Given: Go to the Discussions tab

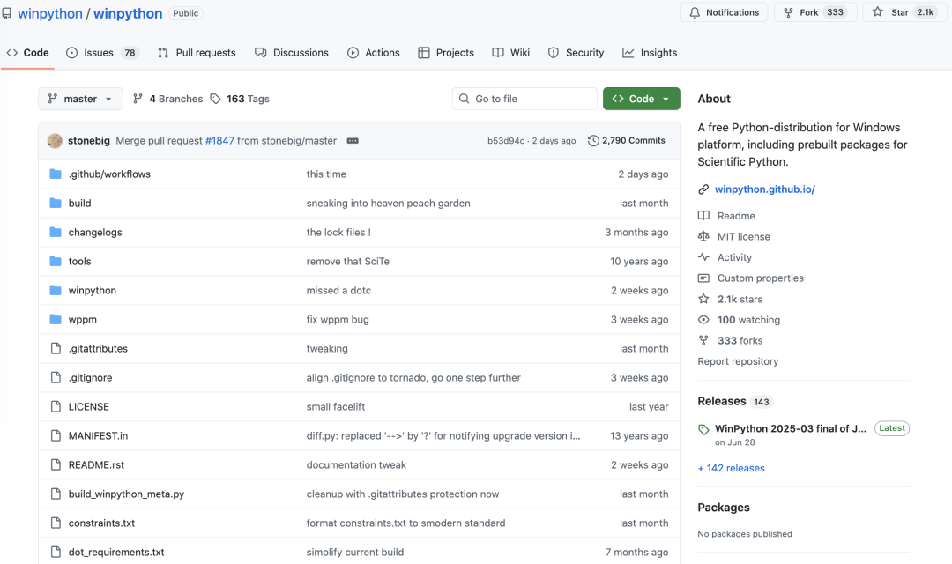Looking at the screenshot, I should [x=292, y=53].
